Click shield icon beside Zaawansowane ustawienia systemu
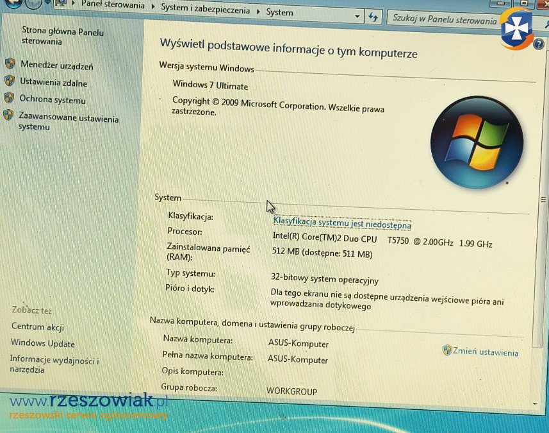The image size is (549, 433). (8, 114)
